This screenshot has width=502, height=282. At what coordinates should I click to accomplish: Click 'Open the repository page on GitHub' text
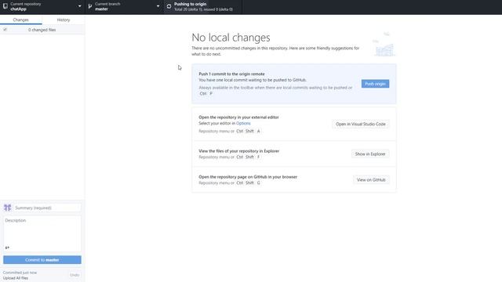tap(248, 177)
